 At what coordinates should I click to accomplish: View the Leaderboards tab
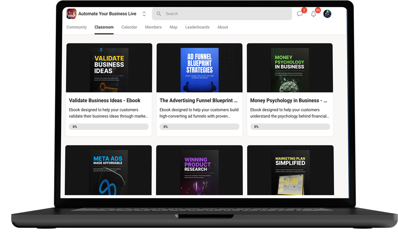(197, 27)
